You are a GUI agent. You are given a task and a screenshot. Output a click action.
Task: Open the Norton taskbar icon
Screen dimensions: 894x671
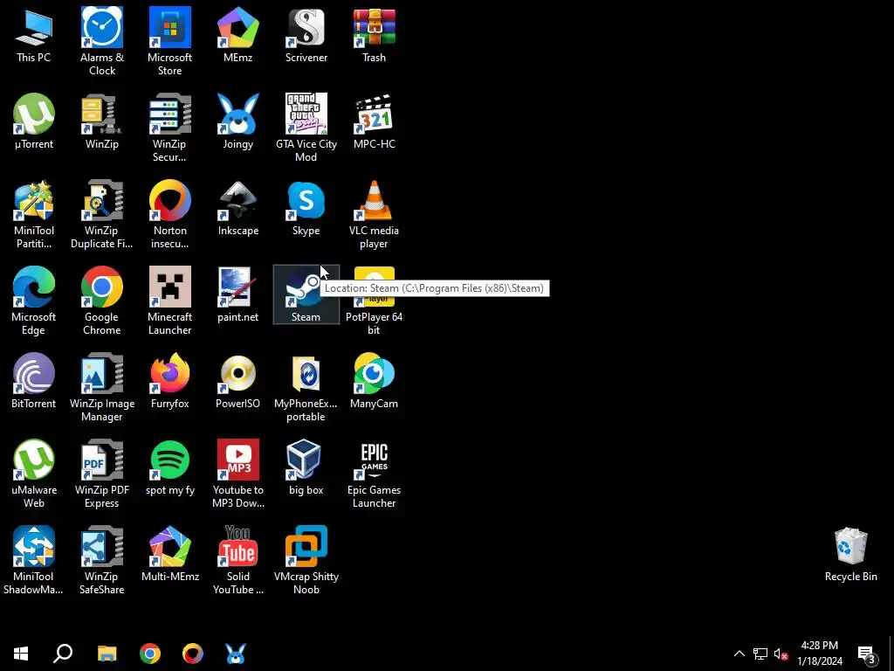coord(193,654)
